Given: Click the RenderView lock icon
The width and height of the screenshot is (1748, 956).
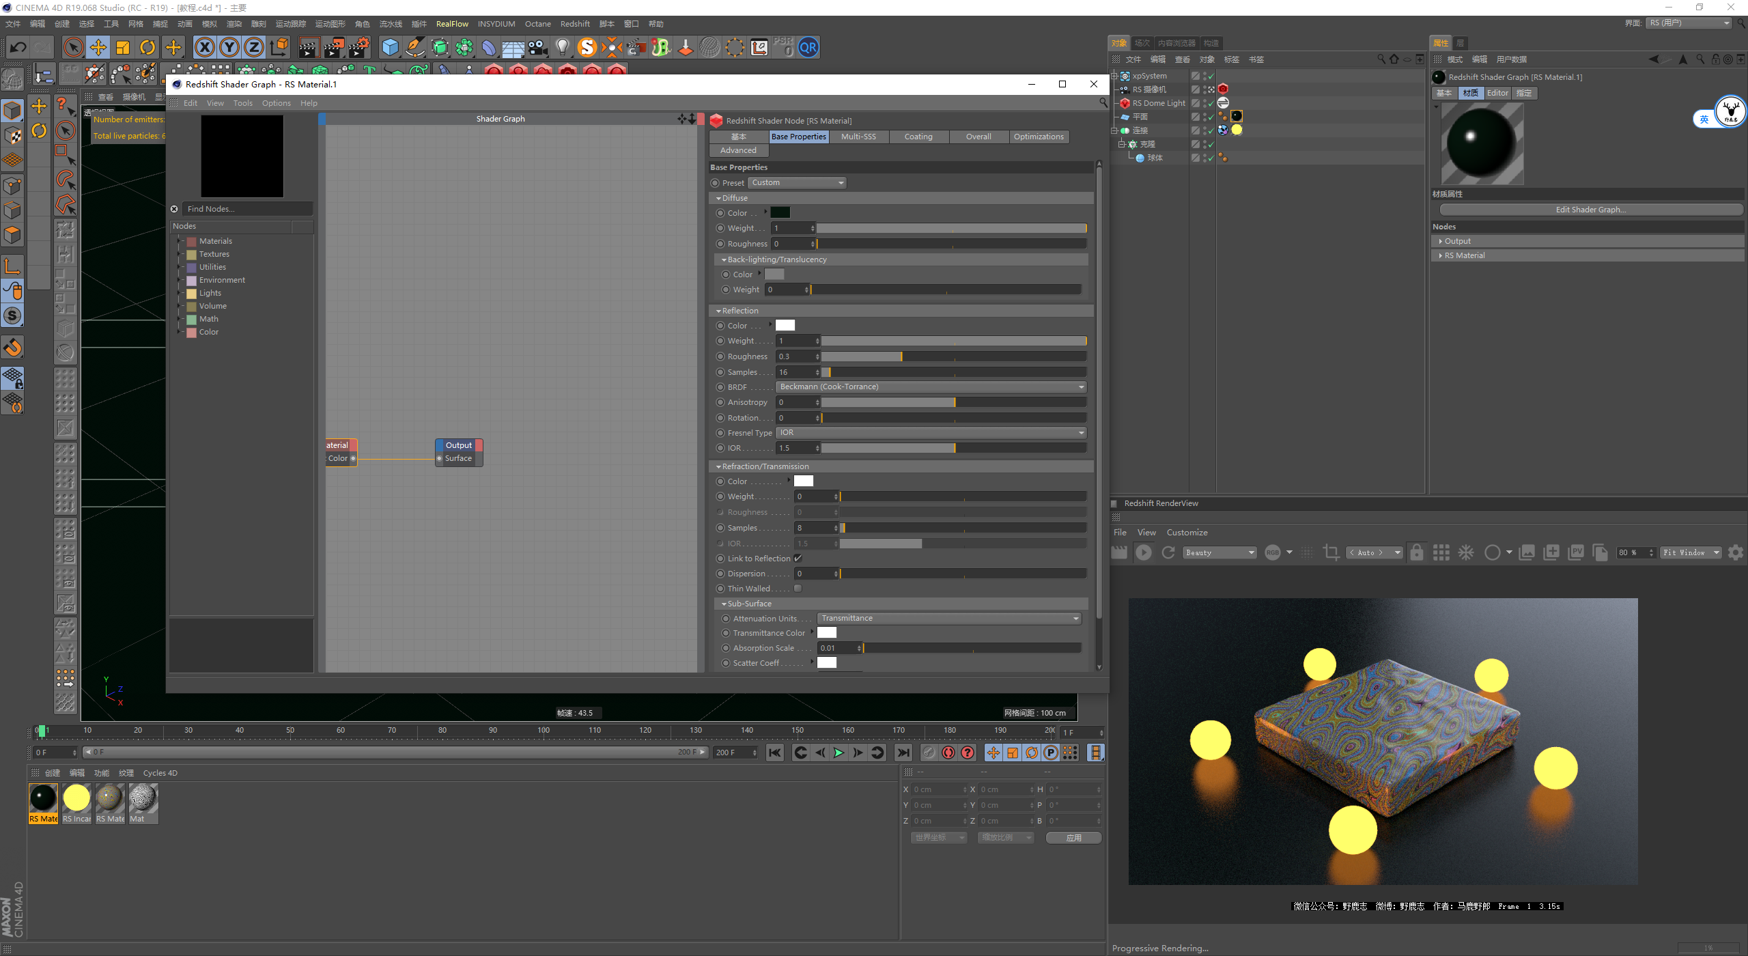Looking at the screenshot, I should click(x=1417, y=552).
